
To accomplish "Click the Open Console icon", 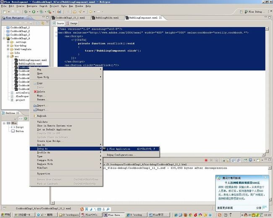I will (x=258, y=160).
